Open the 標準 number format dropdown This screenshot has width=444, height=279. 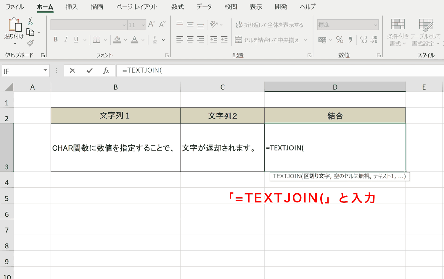point(376,25)
